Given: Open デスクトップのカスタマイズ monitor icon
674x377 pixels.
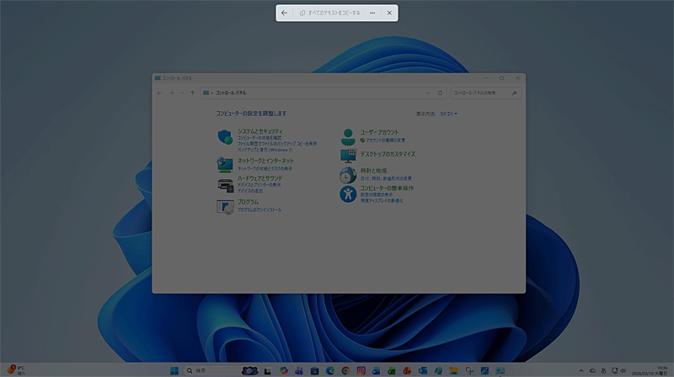Looking at the screenshot, I should pyautogui.click(x=348, y=155).
